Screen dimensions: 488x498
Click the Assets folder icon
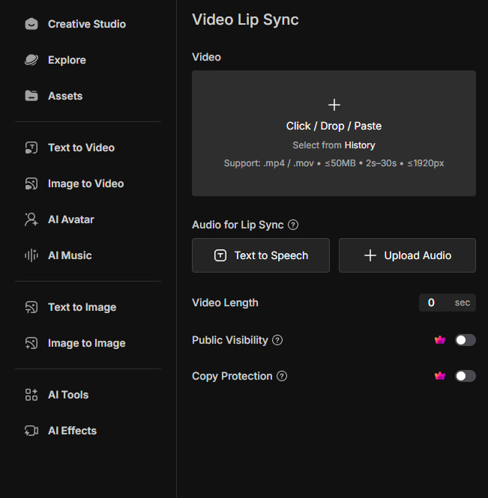coord(31,96)
